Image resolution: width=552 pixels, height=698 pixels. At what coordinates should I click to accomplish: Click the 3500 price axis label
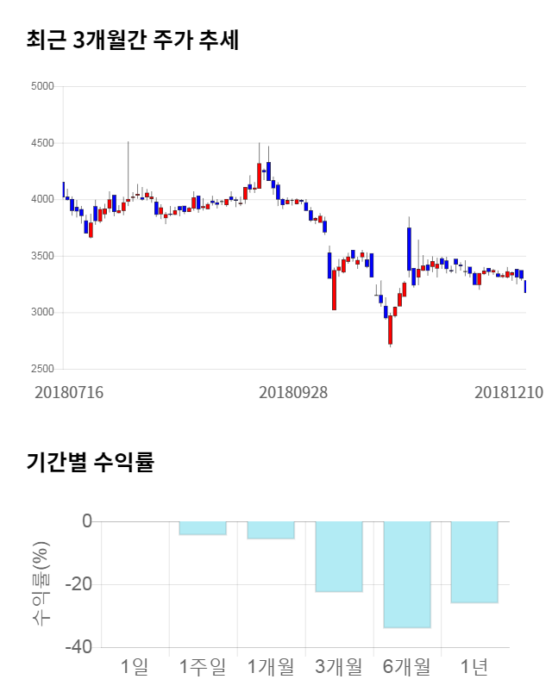pyautogui.click(x=42, y=256)
